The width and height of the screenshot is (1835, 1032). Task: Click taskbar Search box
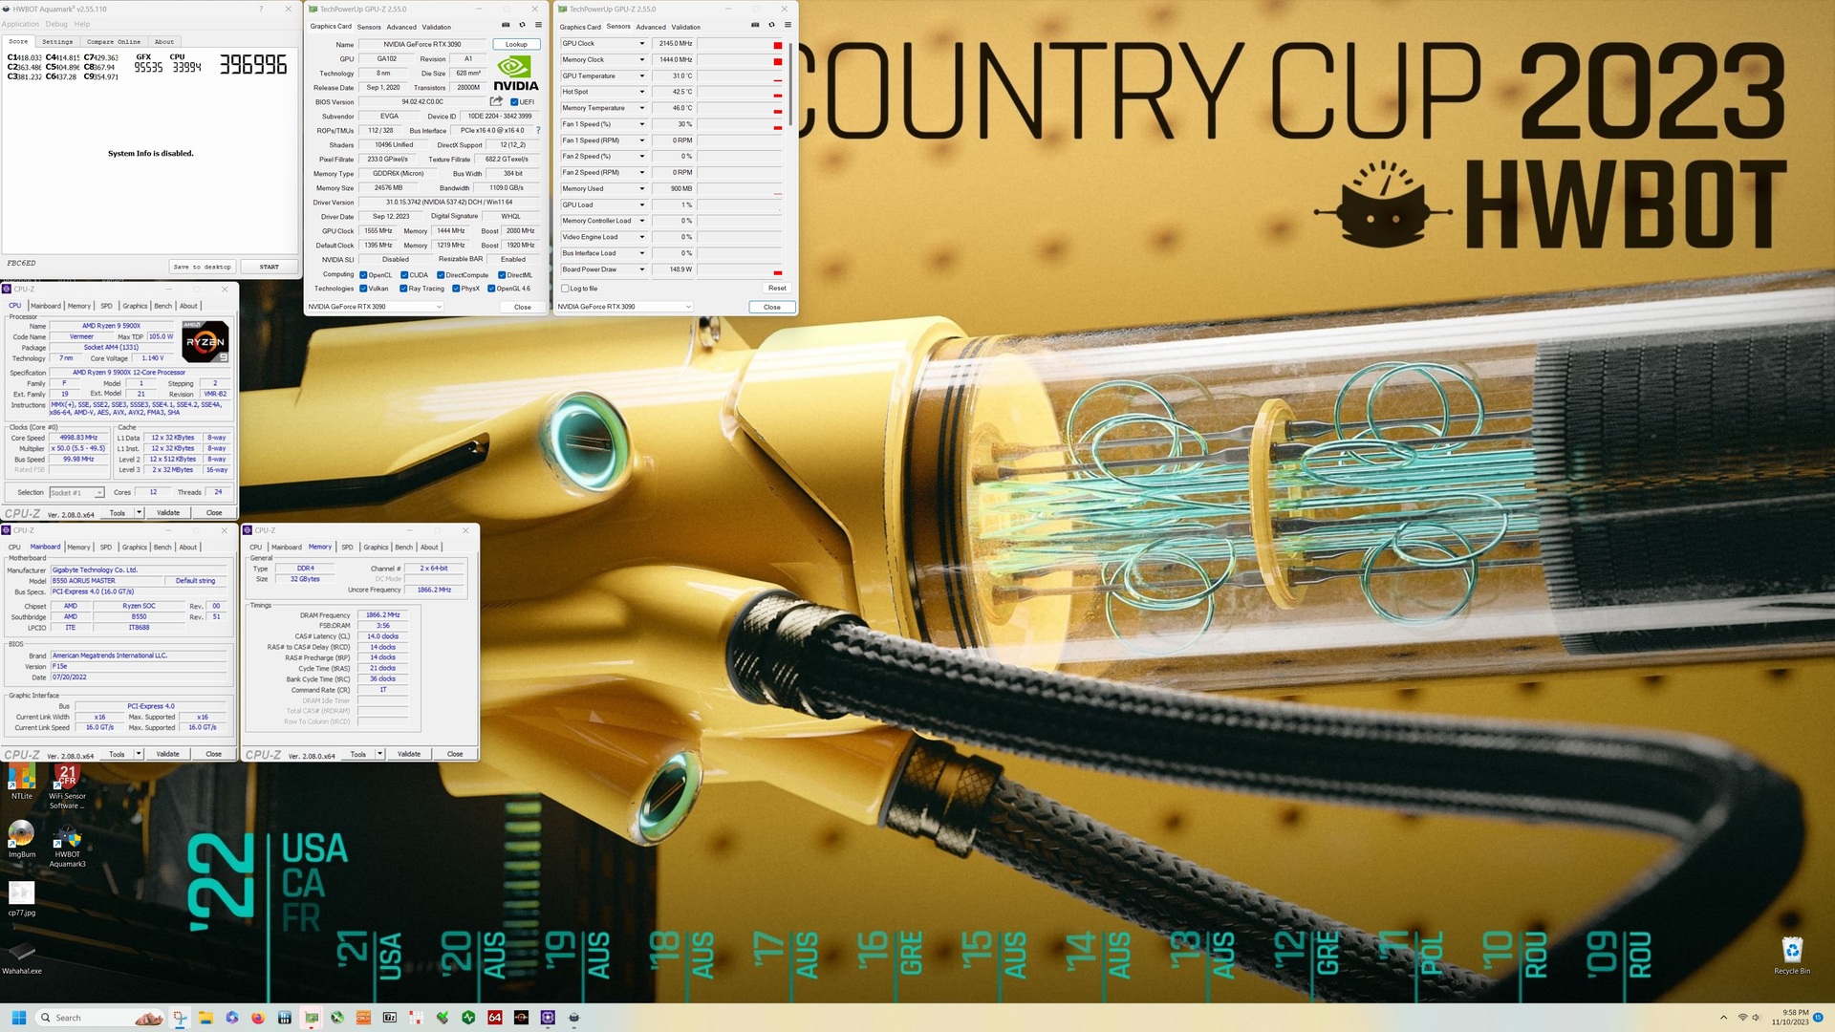click(99, 1018)
